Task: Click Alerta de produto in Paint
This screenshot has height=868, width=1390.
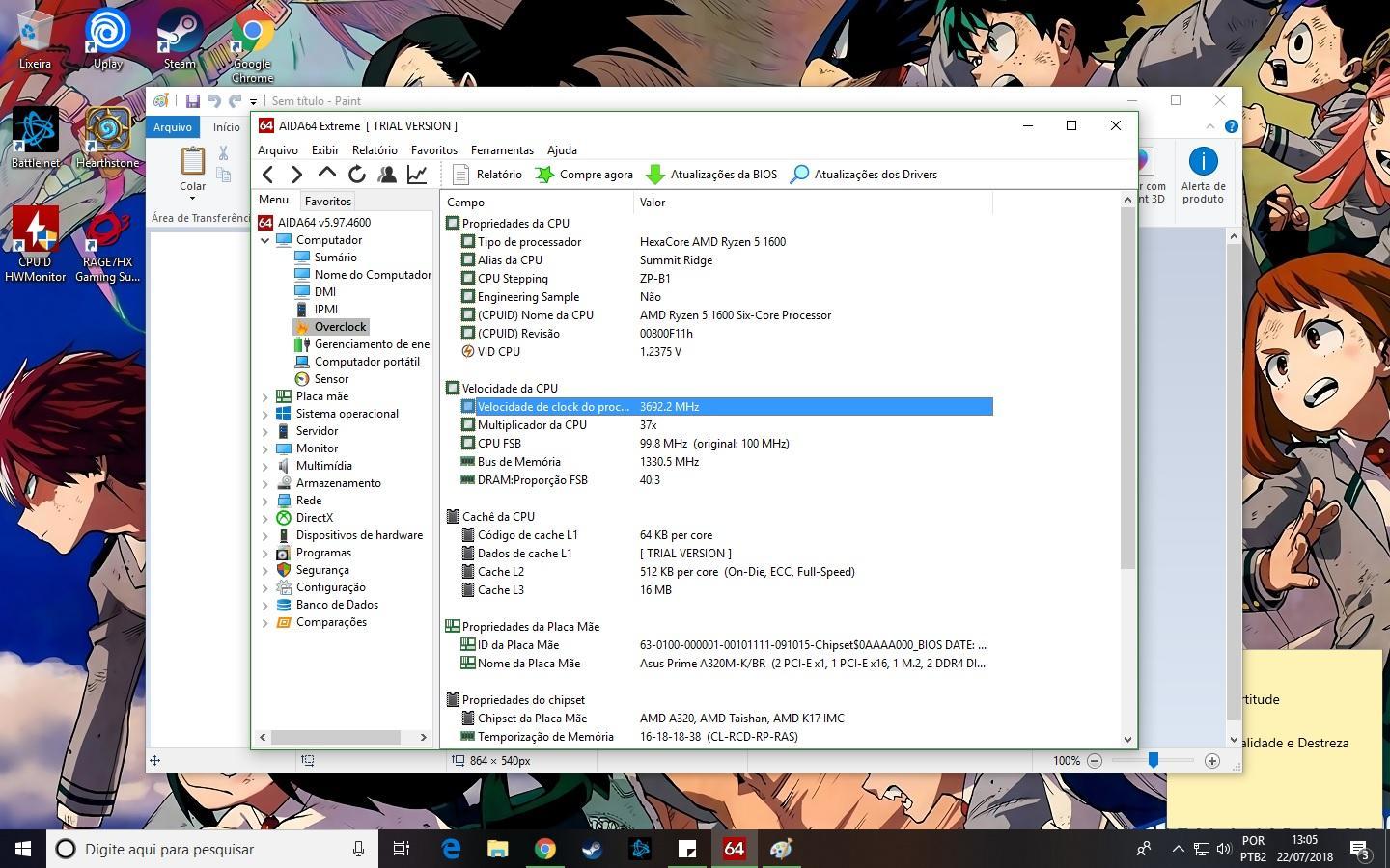Action: [1204, 176]
